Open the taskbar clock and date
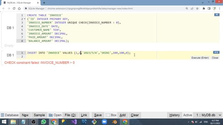The image size is (223, 125). 215,122
